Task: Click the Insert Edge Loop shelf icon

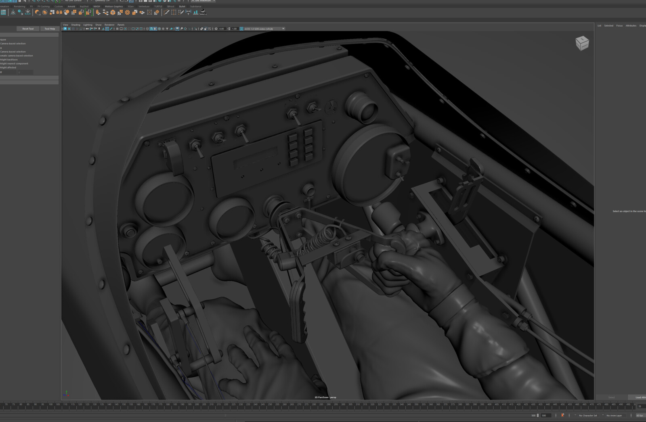Action: click(174, 13)
